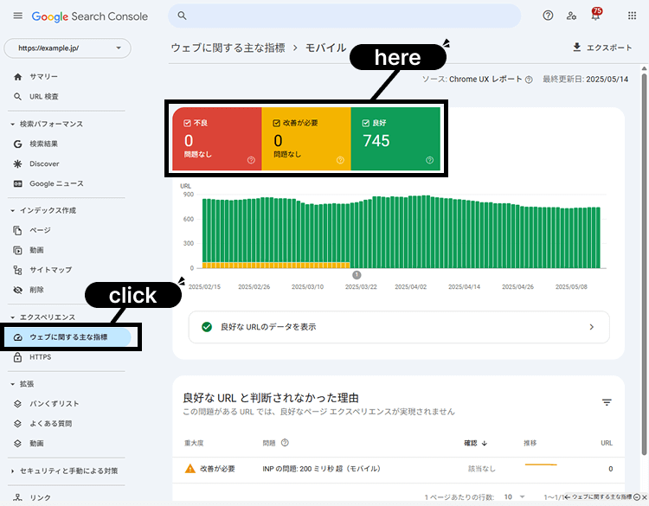Toggle the 不良 checkbox
The height and width of the screenshot is (506, 649).
pyautogui.click(x=189, y=123)
